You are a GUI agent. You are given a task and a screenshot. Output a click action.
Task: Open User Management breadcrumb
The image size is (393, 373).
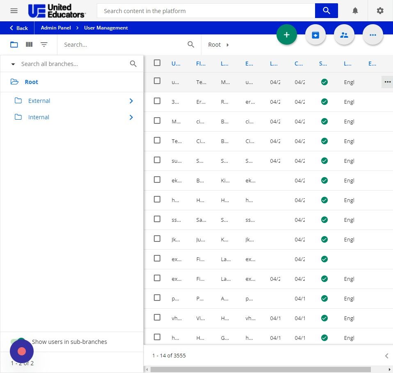coord(106,28)
